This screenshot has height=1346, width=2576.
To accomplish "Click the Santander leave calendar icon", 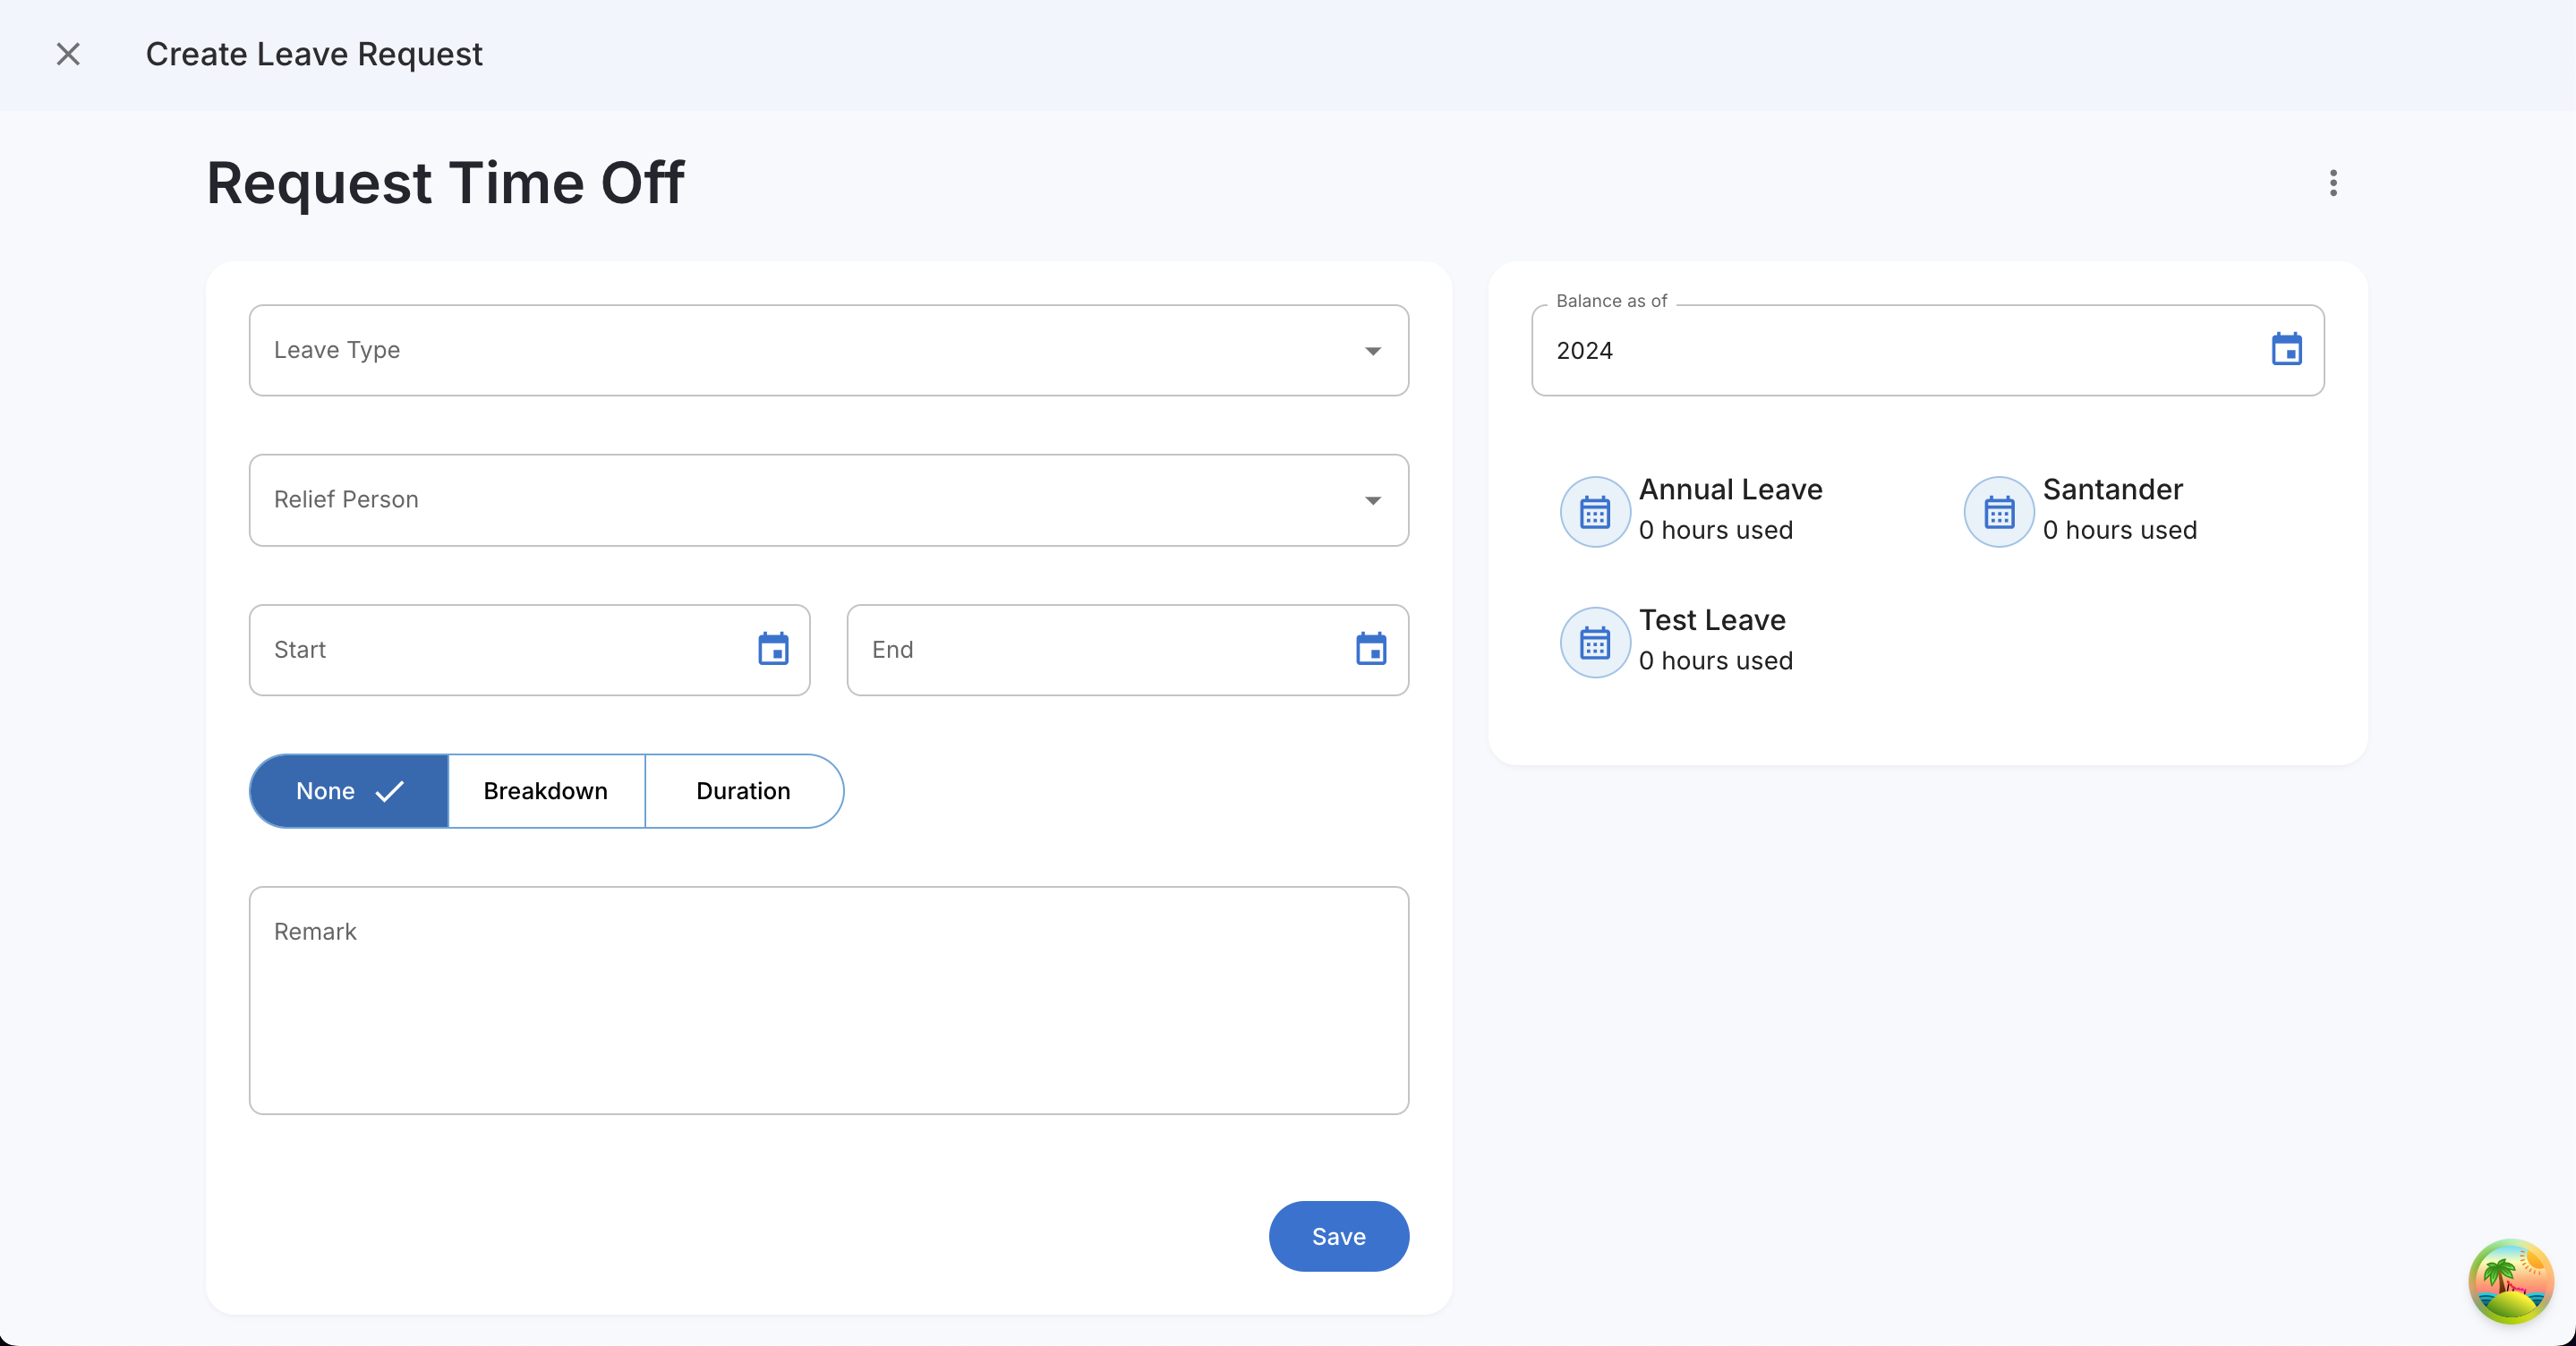I will pos(1998,512).
